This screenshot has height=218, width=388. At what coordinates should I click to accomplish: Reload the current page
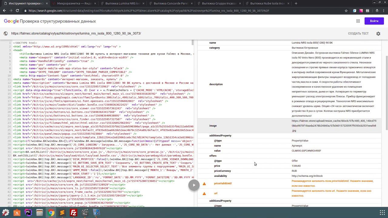(x=17, y=11)
